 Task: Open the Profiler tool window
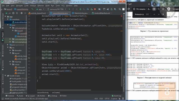[41, 96]
